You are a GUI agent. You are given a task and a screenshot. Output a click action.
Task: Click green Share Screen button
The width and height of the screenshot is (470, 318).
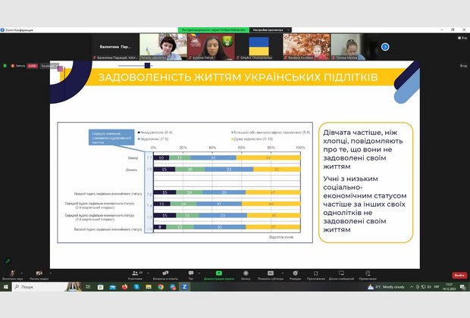point(219,275)
